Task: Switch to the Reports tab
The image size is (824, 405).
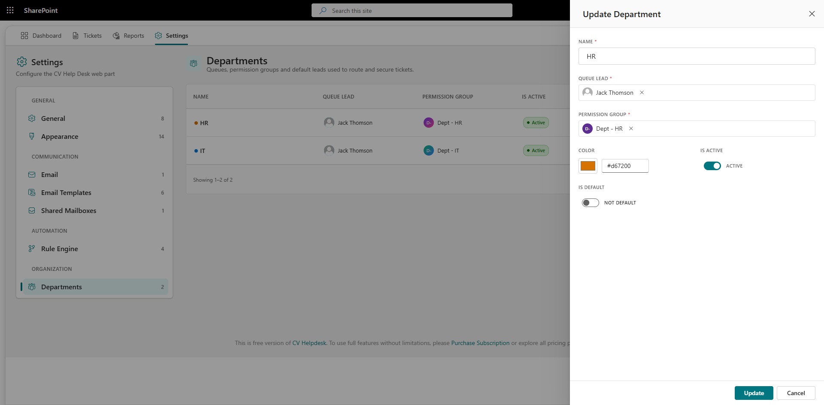Action: point(128,36)
